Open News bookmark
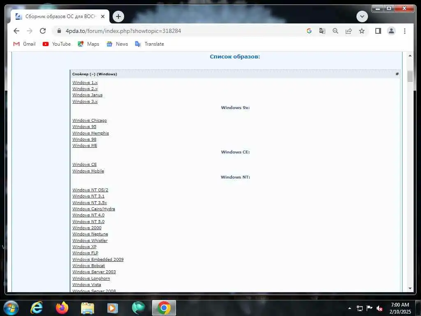 (x=117, y=44)
